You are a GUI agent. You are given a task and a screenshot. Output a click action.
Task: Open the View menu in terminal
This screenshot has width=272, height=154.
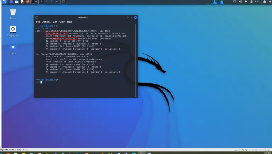(62, 22)
